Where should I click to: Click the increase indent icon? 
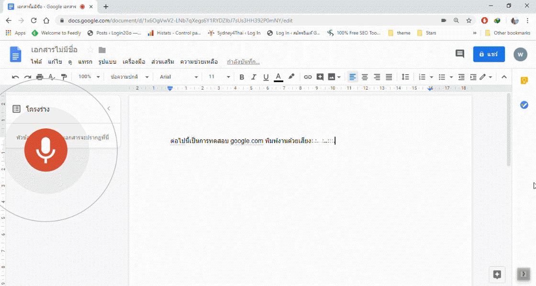coord(473,77)
